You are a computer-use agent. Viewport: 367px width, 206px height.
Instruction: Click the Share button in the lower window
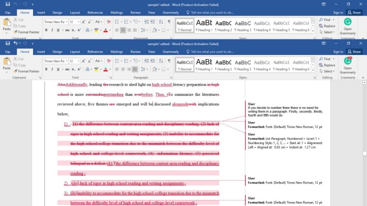coord(354,52)
